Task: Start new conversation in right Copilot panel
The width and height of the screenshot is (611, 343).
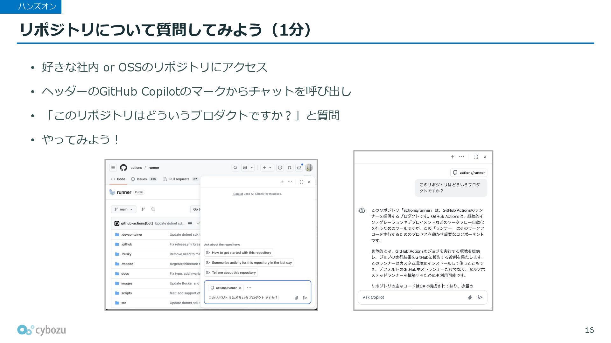Action: [452, 157]
